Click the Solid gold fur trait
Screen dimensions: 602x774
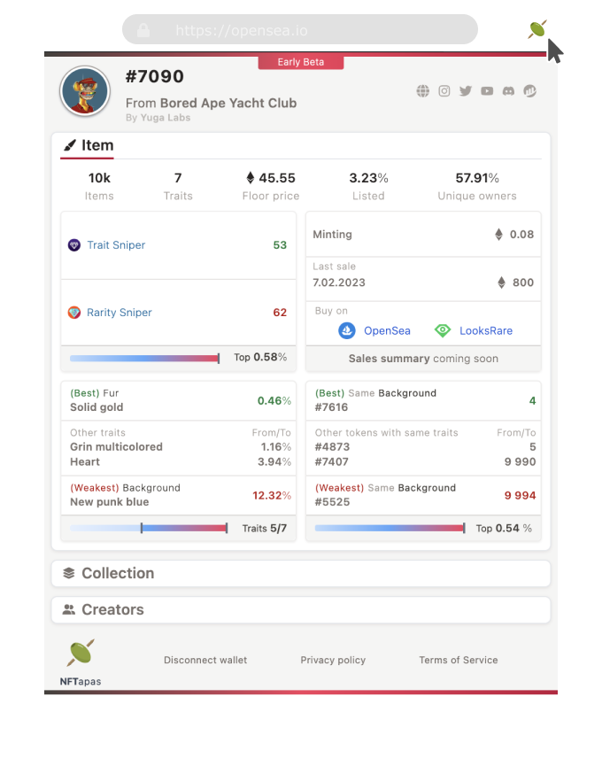[x=96, y=407]
